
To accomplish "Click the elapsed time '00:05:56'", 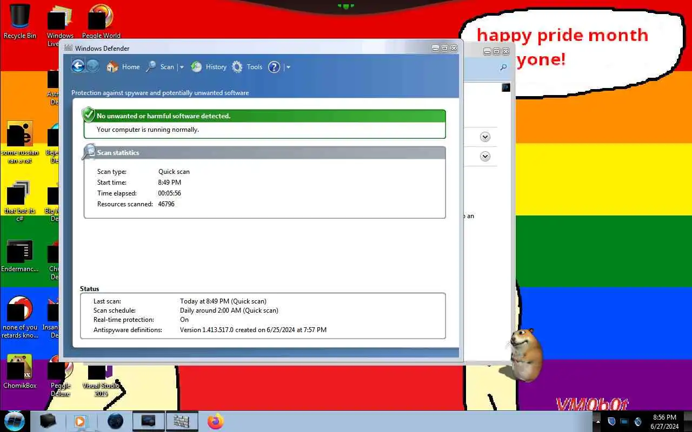I will [x=169, y=193].
